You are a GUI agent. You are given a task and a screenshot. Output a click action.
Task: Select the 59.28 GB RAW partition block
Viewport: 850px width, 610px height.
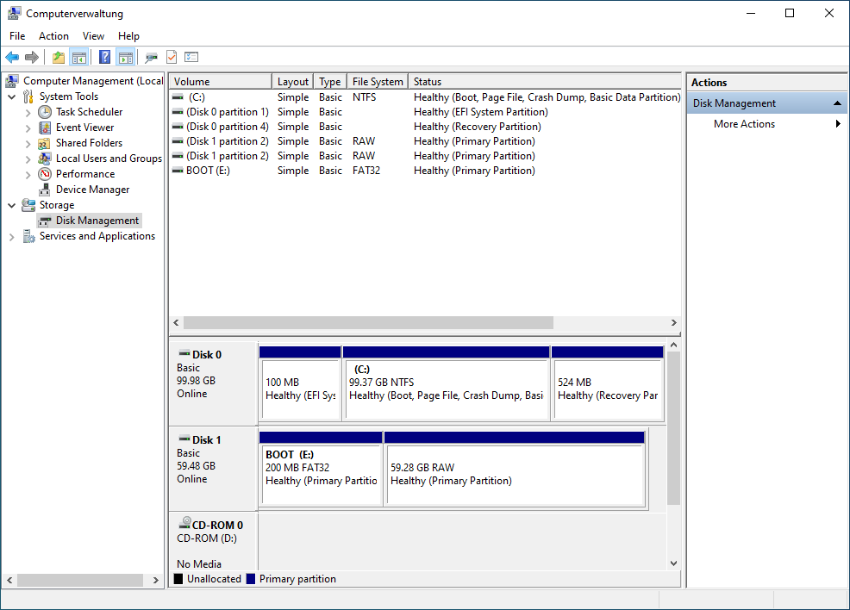pos(515,474)
